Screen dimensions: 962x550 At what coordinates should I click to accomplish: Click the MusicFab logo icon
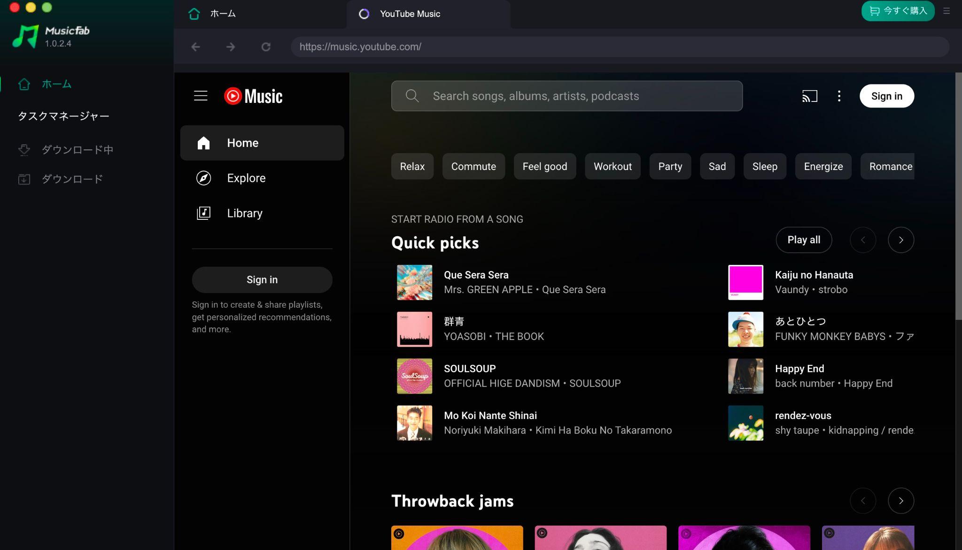click(x=25, y=36)
